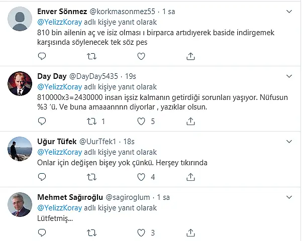Viewport: 302px width, 241px height.
Task: Share Mehmet Sağıroğlu's tweet
Action: [x=190, y=232]
